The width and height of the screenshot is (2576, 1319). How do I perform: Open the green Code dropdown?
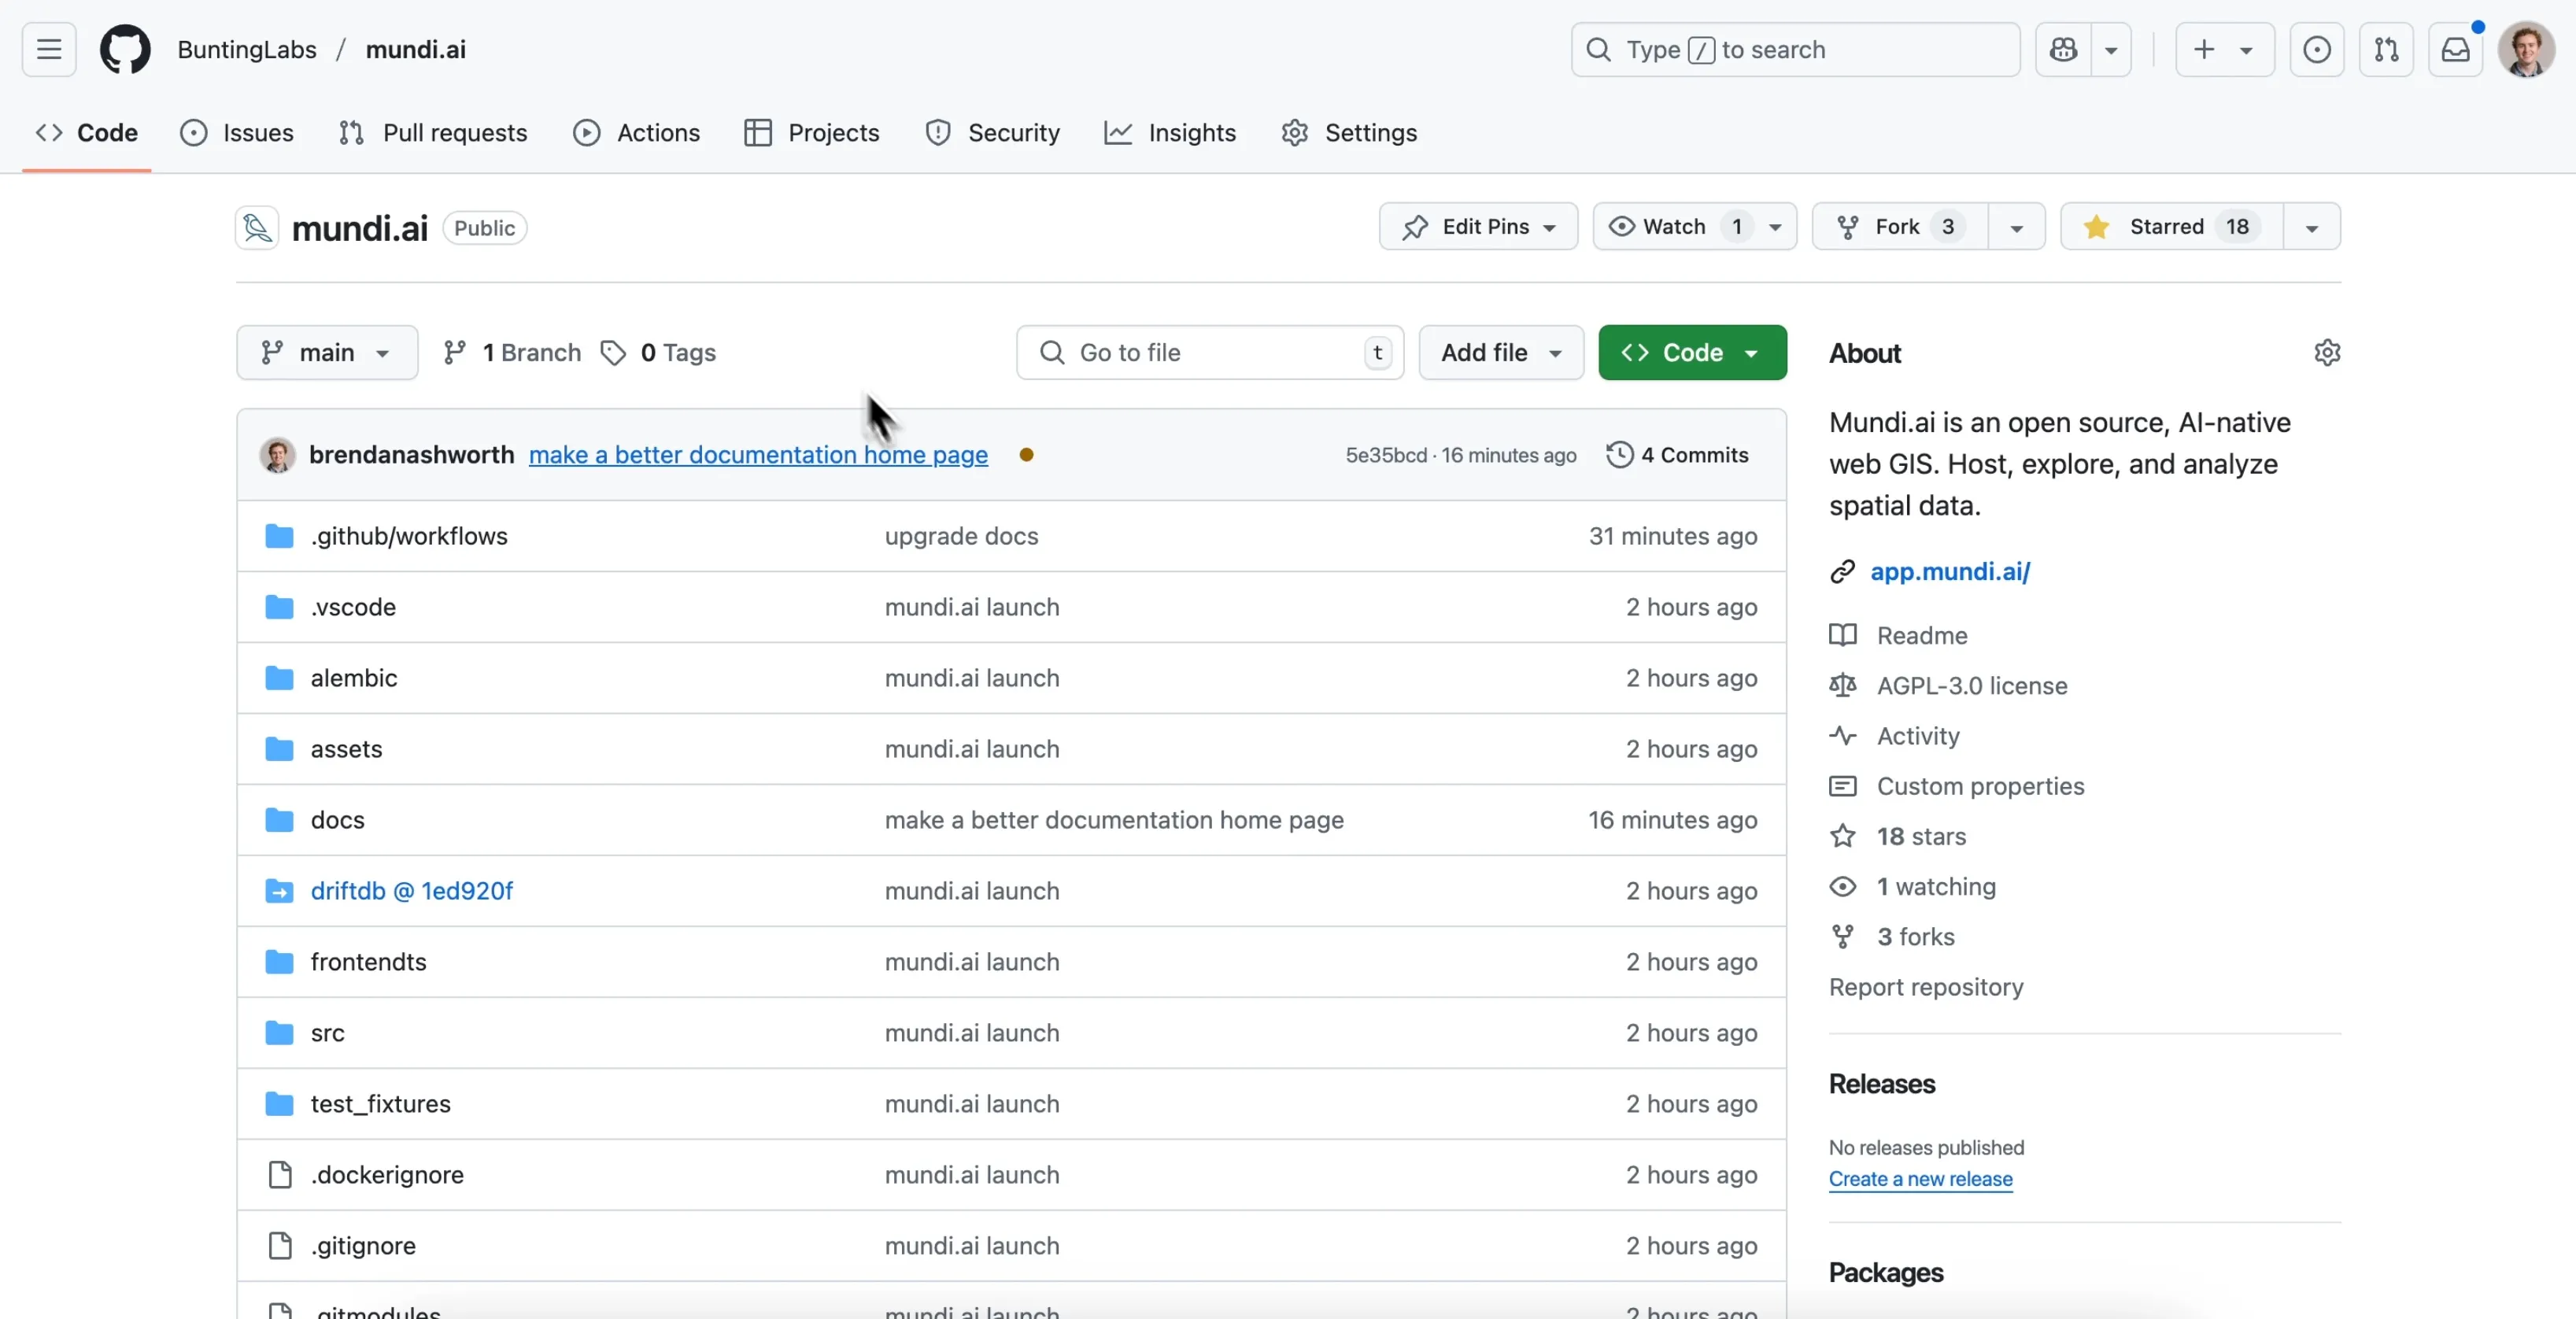click(1692, 353)
